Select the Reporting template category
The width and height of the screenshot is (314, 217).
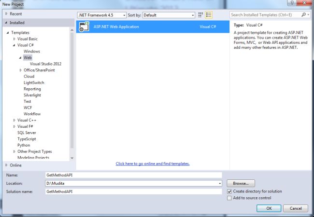32,89
